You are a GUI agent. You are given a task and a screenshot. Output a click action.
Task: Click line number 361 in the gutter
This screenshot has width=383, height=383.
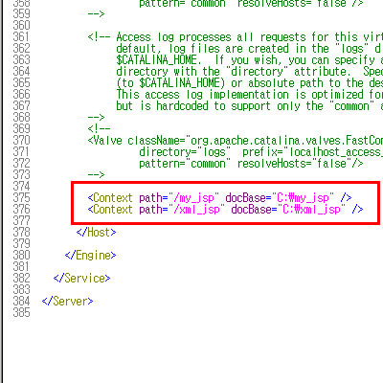pos(21,37)
